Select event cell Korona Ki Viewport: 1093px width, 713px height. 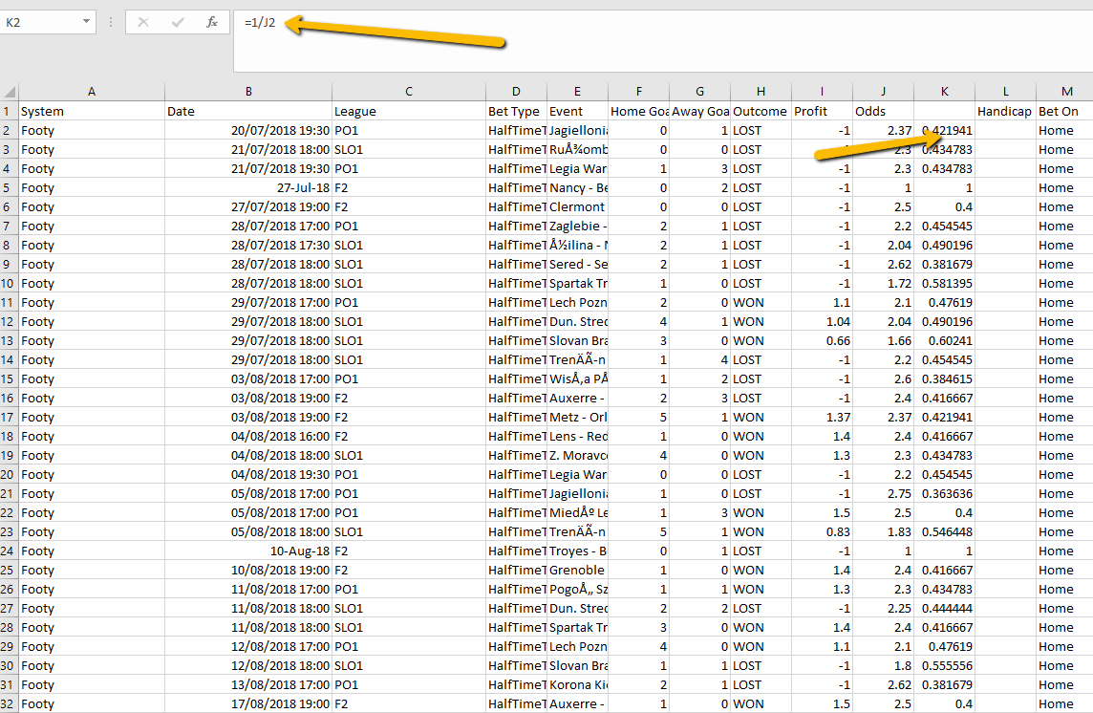tap(577, 685)
